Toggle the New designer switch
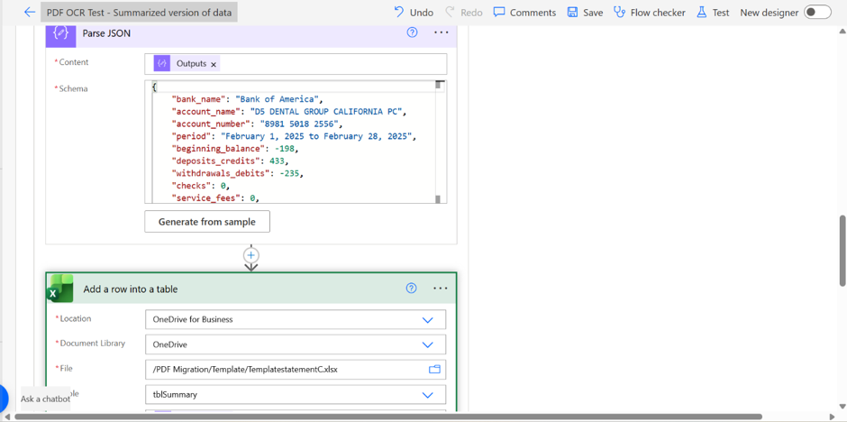Screen dimensions: 847x422 click(x=817, y=12)
